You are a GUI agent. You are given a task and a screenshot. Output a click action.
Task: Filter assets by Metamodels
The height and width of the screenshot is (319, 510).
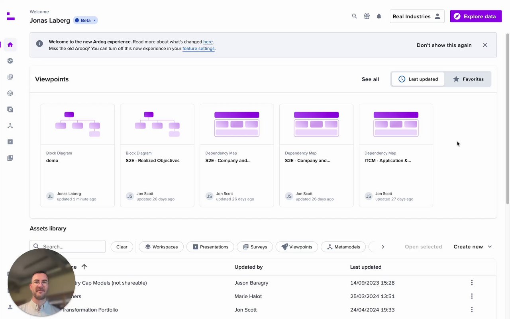pos(343,247)
